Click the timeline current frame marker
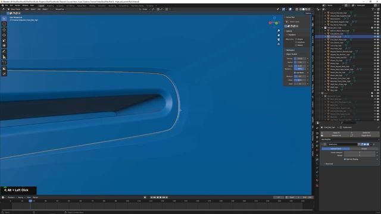 coord(30,201)
